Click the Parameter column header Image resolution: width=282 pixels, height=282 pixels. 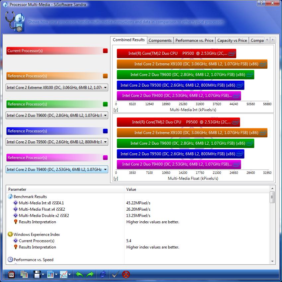(65, 189)
